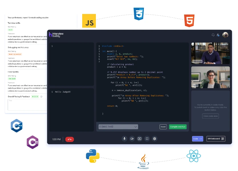Screen dimensions: 238x171
Task: Select the Candidate video thumbnail
Action: click(x=210, y=53)
